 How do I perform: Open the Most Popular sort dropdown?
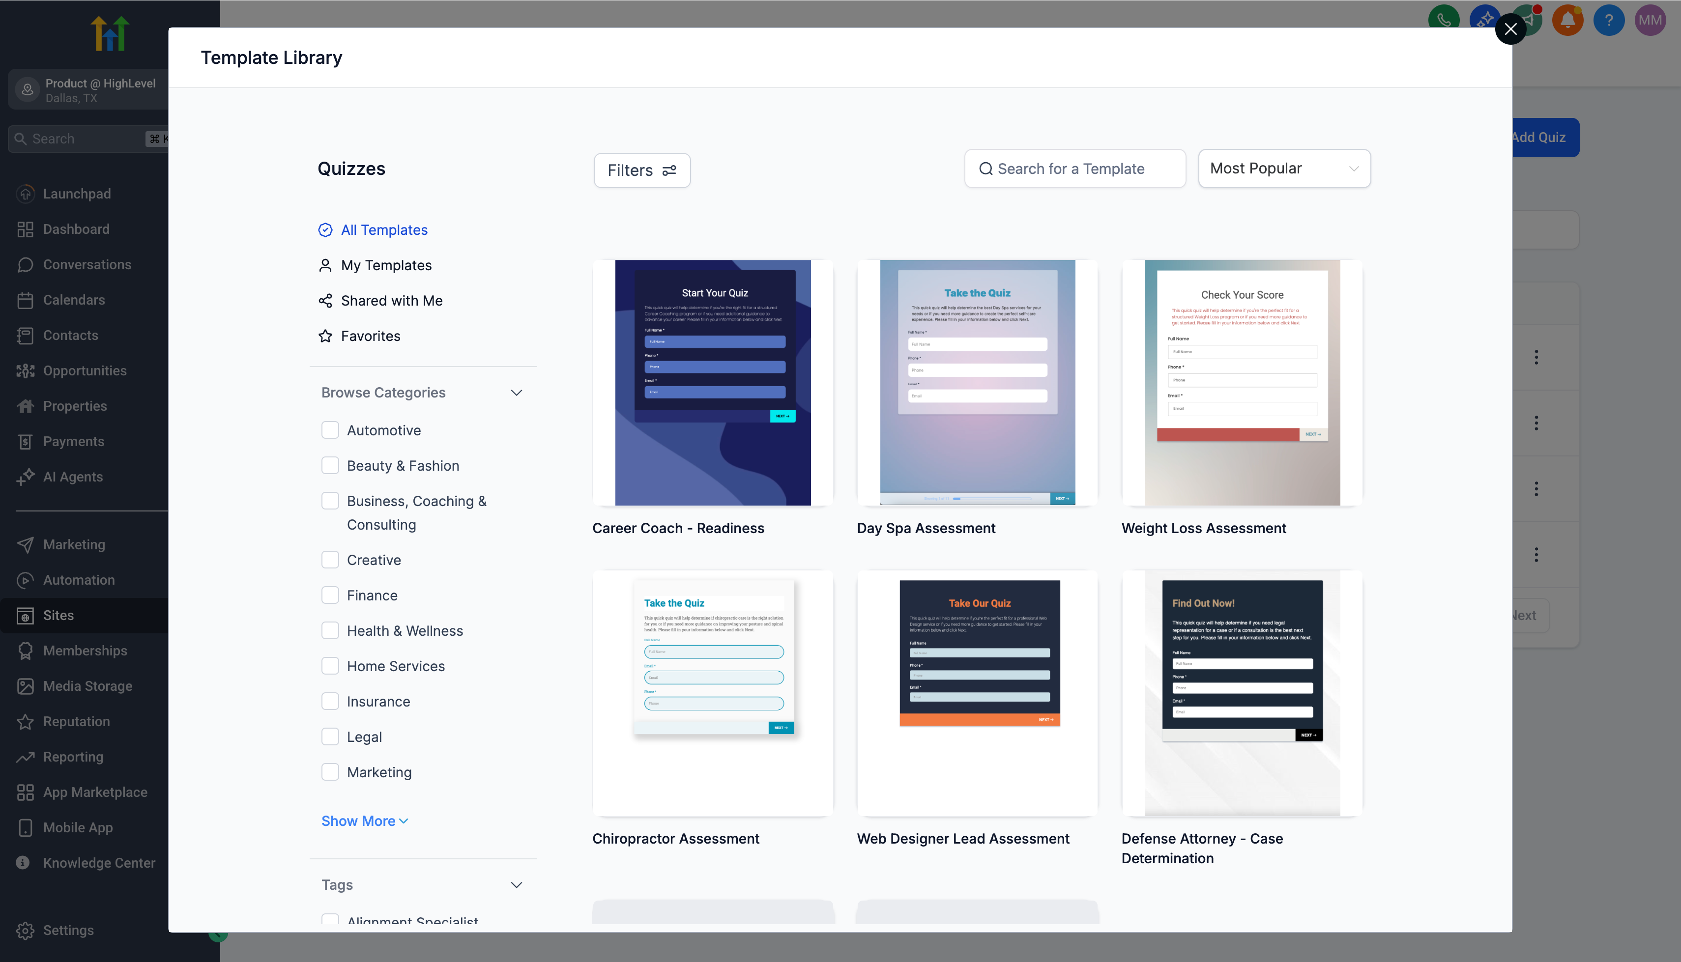click(1284, 169)
